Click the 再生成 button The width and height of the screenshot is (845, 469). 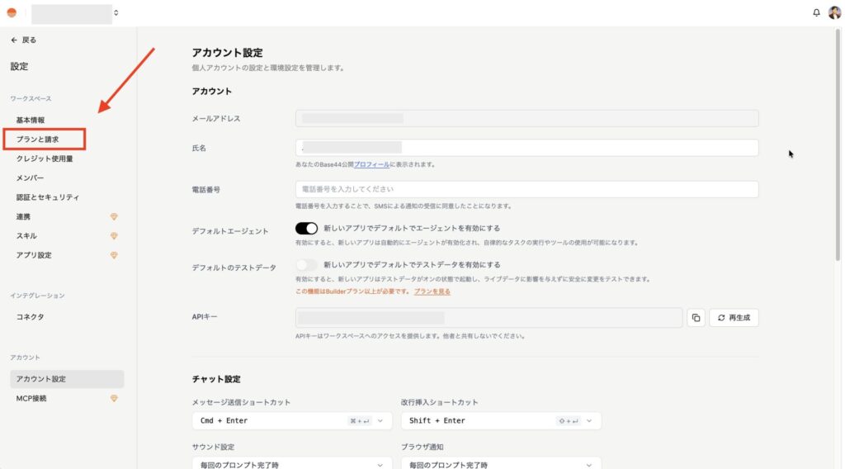click(x=734, y=318)
